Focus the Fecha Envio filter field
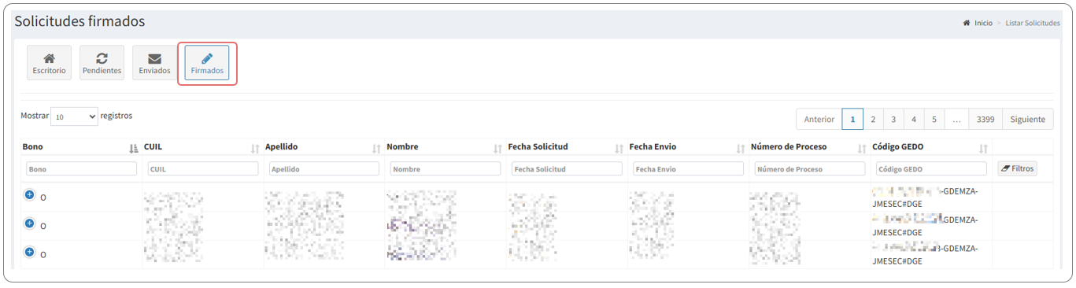The height and width of the screenshot is (288, 1076). tap(688, 169)
